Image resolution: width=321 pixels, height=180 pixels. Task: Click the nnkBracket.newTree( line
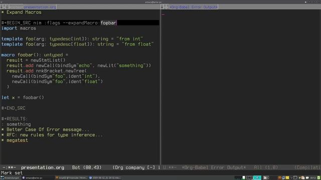click(47, 71)
